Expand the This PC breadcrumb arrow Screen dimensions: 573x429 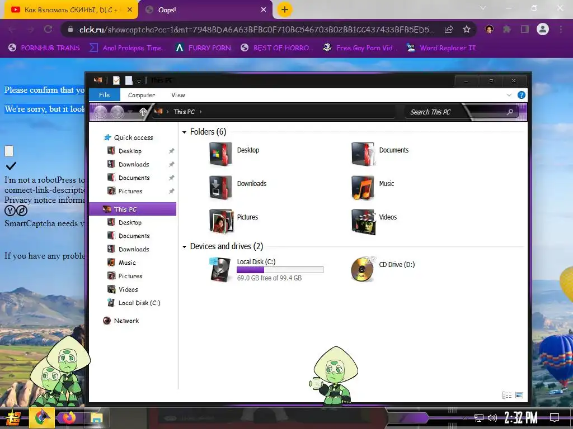201,112
